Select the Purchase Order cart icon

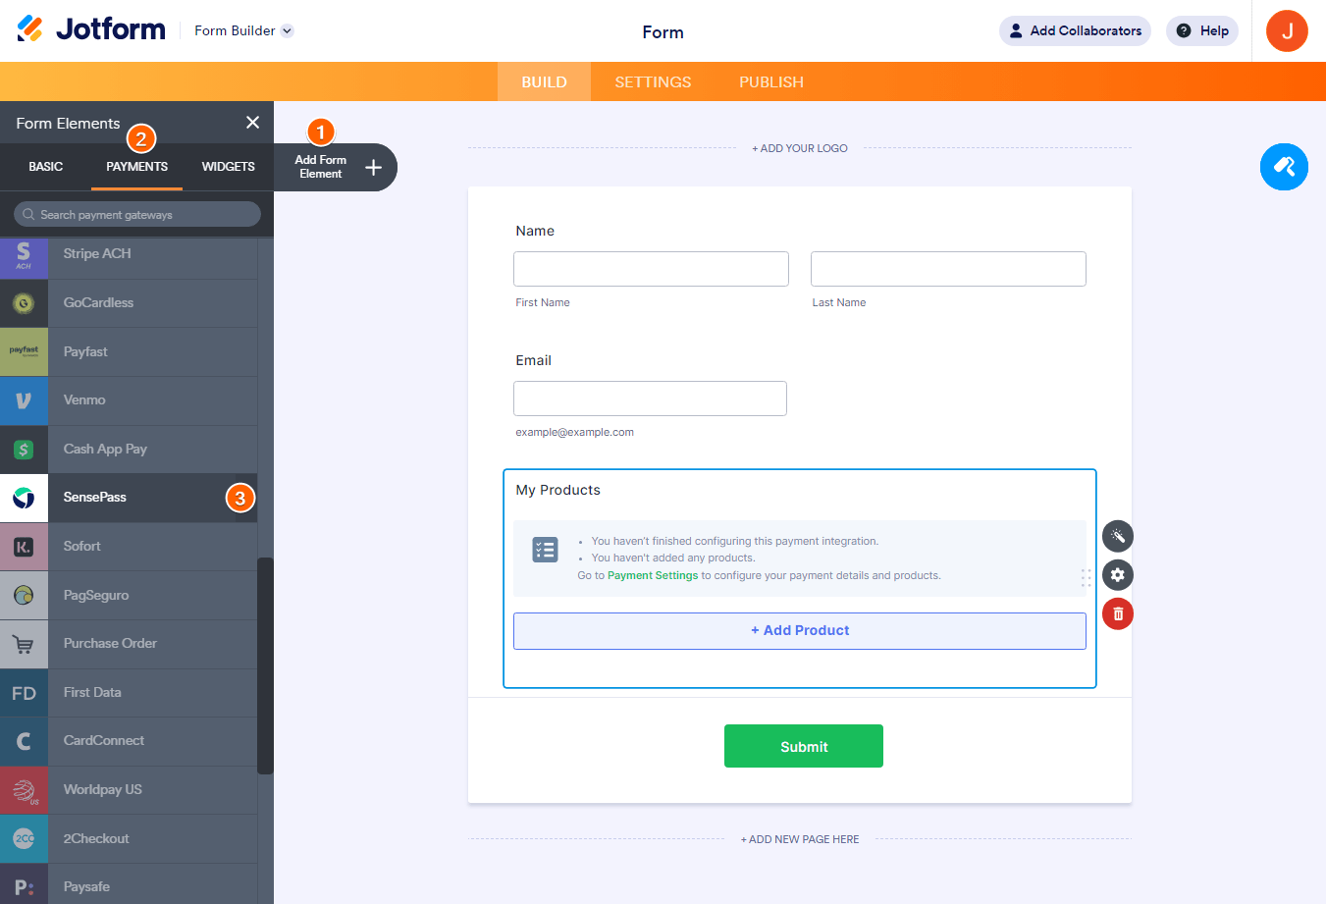[24, 644]
